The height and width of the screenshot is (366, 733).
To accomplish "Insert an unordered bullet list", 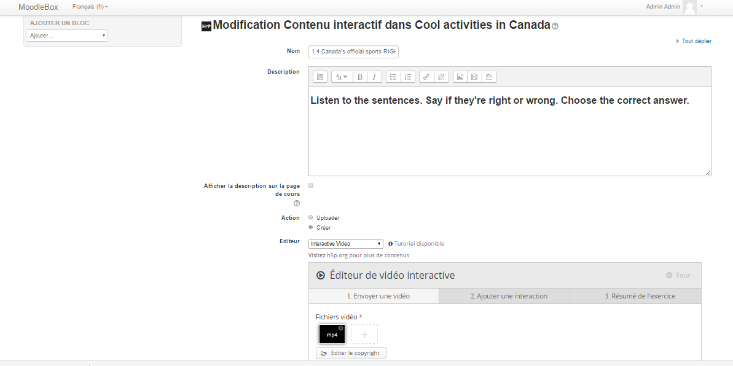I will pyautogui.click(x=393, y=77).
